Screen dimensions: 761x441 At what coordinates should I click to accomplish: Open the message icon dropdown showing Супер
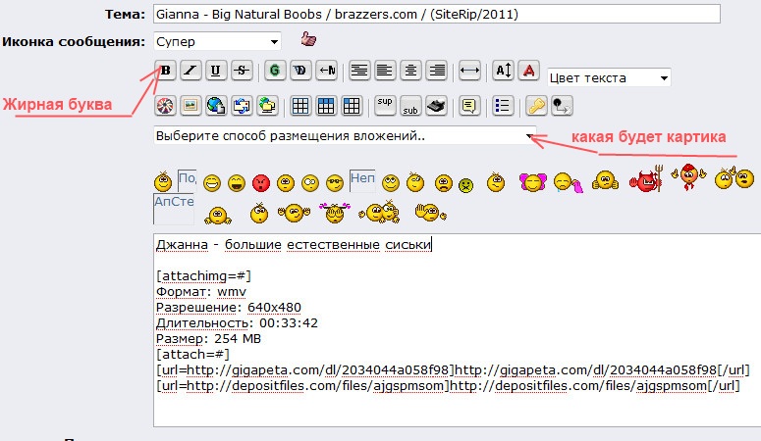coord(217,41)
